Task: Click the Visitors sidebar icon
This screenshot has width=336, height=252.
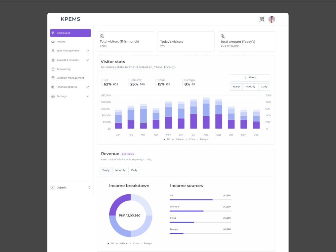Action: [x=53, y=42]
